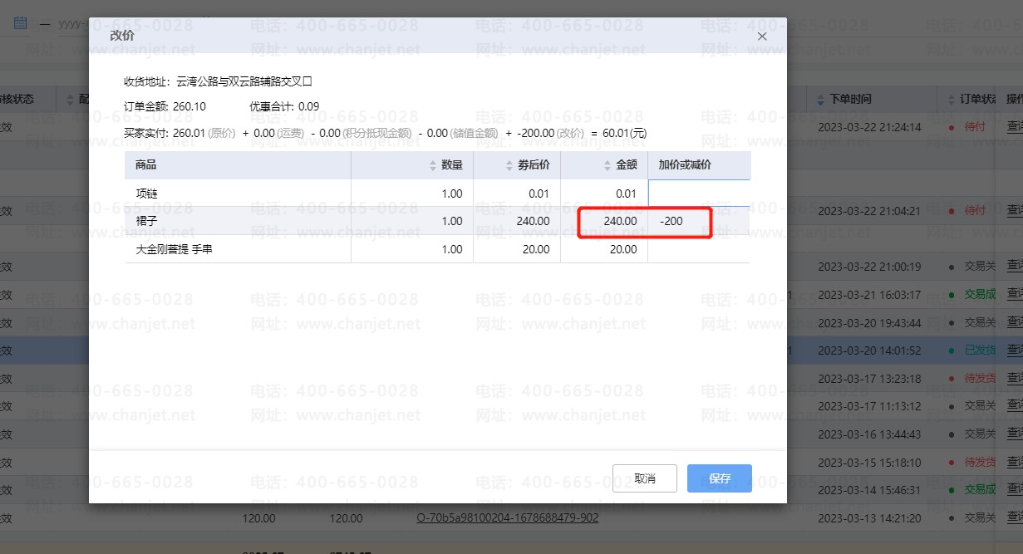Select the 优惠合计 0.09 text
The width and height of the screenshot is (1023, 554).
tap(284, 106)
